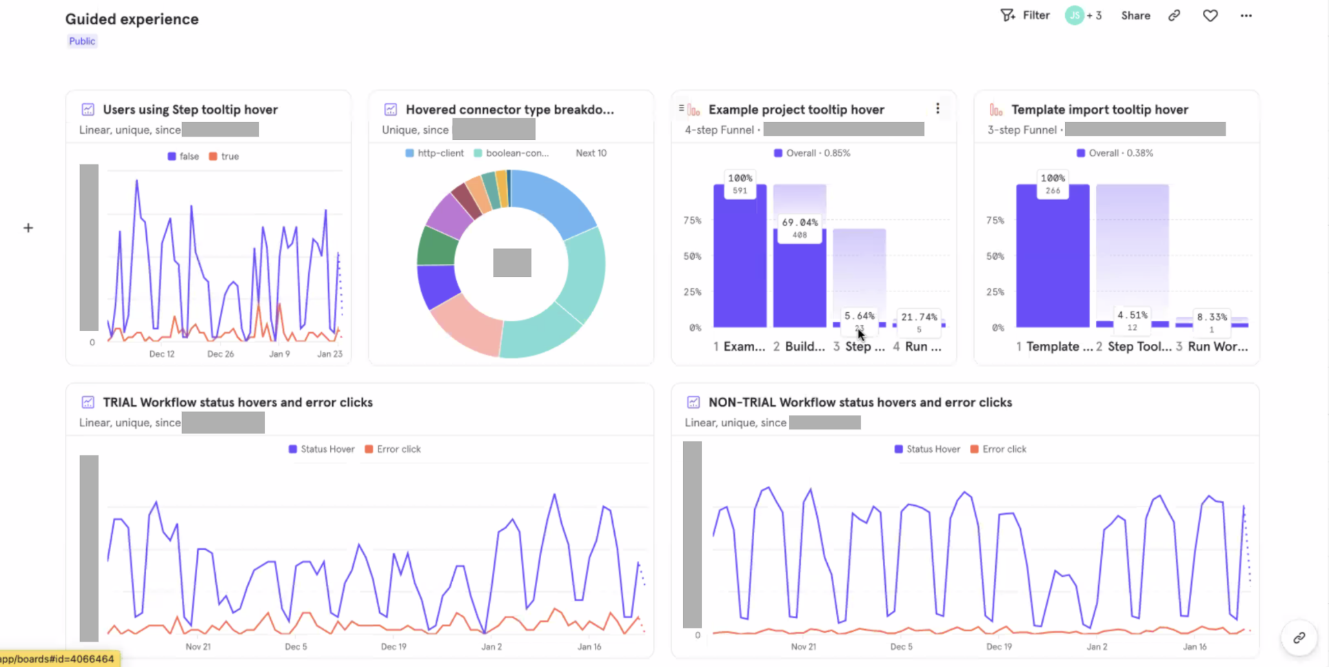The height and width of the screenshot is (667, 1329).
Task: Click the Public visibility badge
Action: coord(81,41)
